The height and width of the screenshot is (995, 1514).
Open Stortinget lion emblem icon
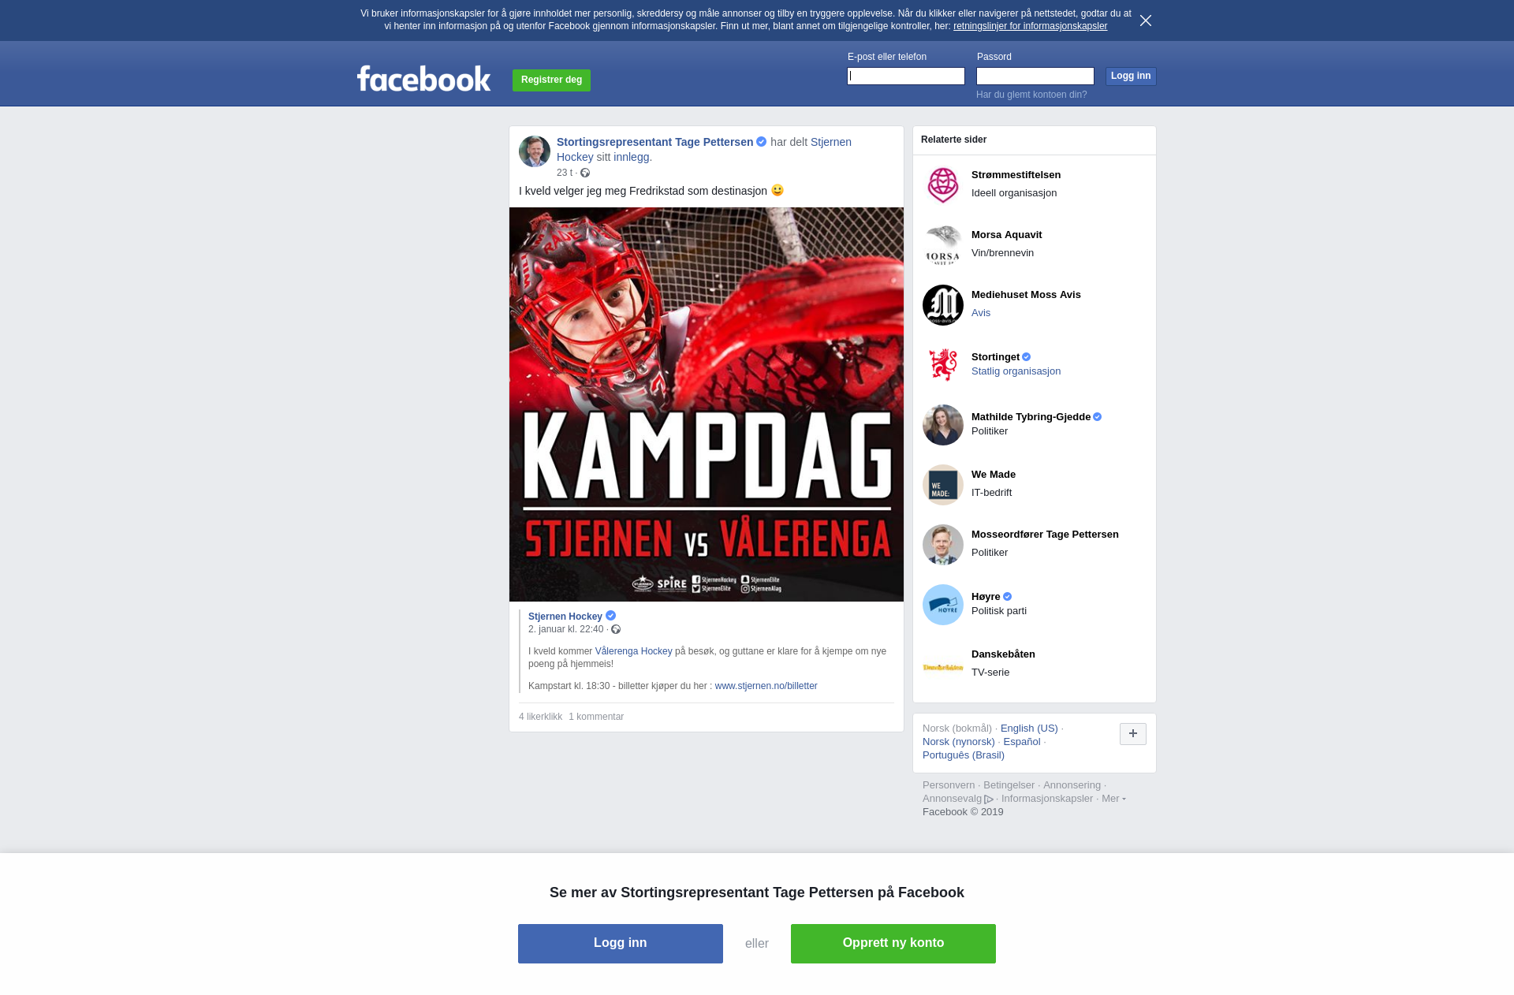coord(943,365)
